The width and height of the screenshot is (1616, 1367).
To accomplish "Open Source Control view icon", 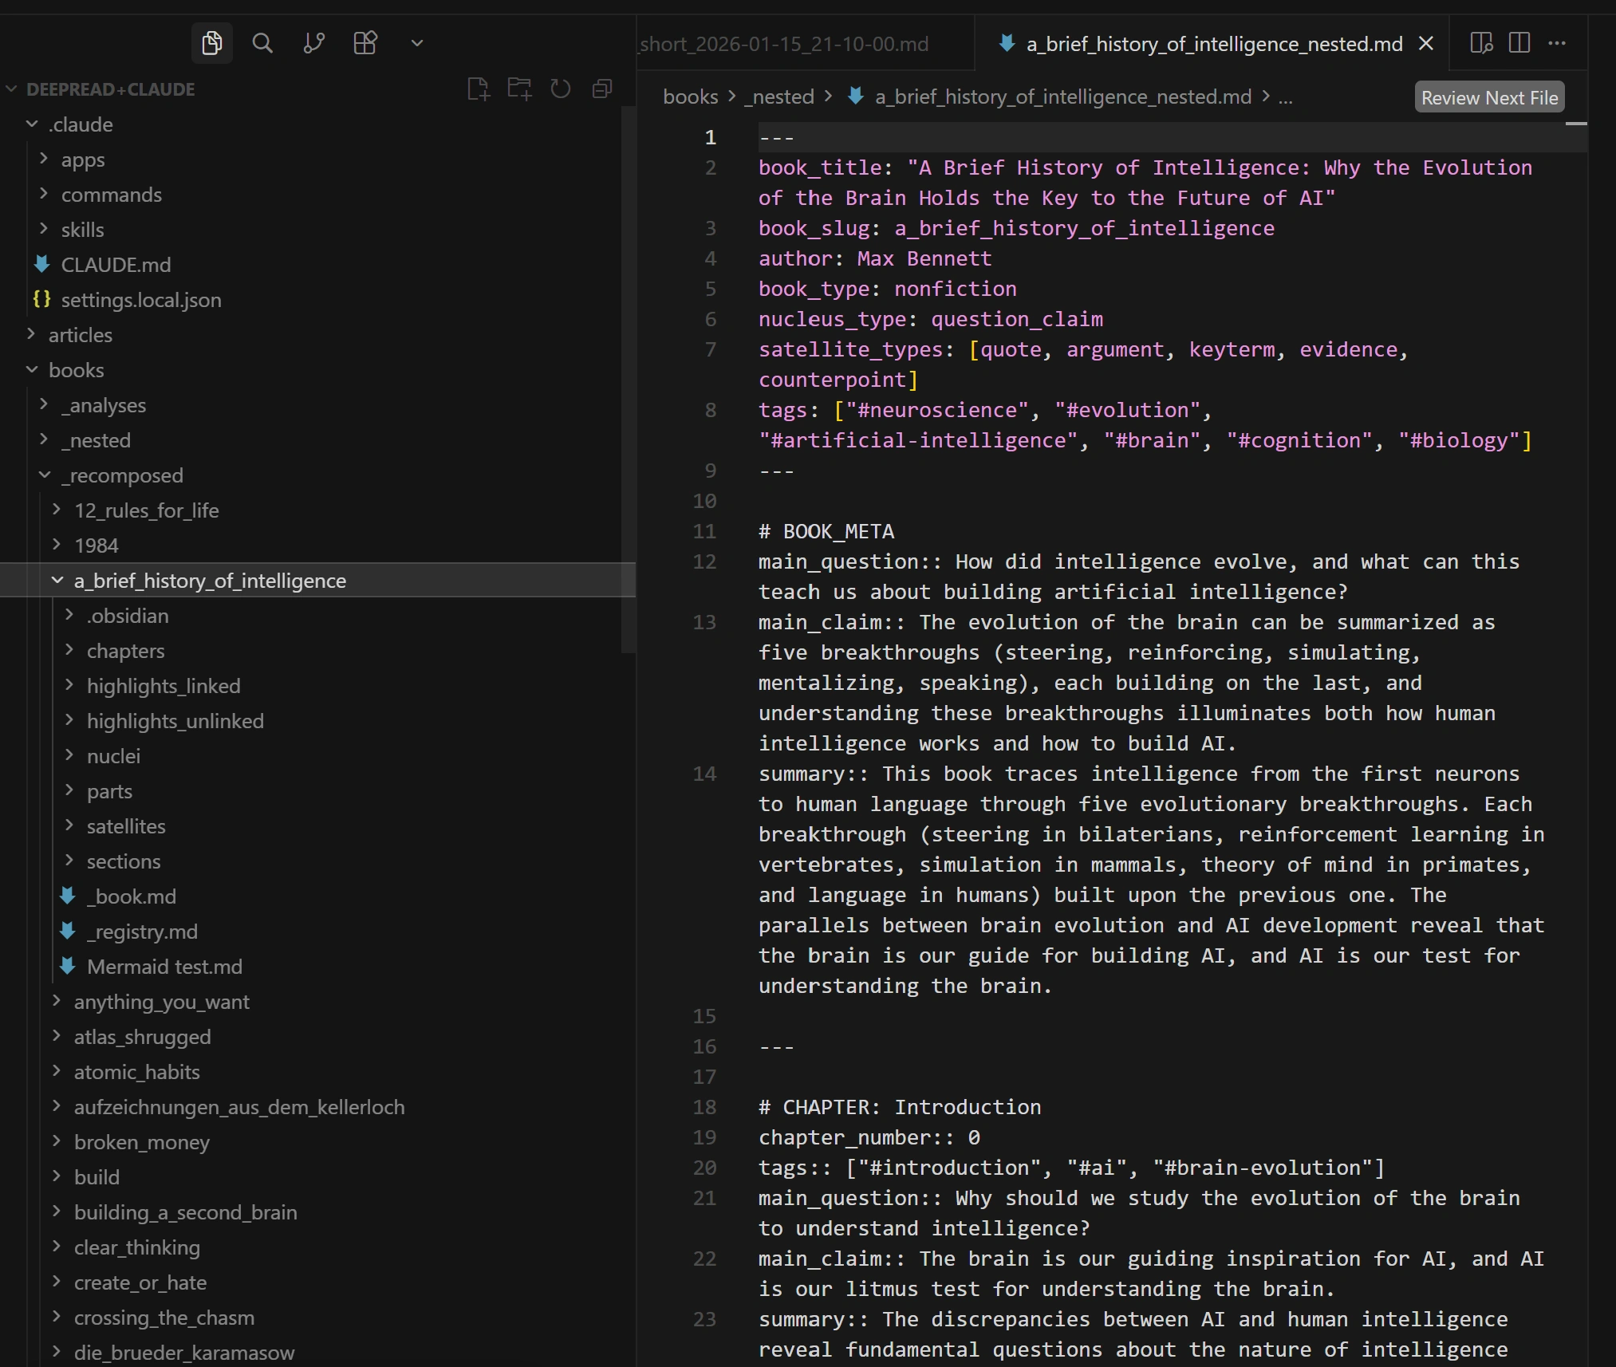I will 313,43.
